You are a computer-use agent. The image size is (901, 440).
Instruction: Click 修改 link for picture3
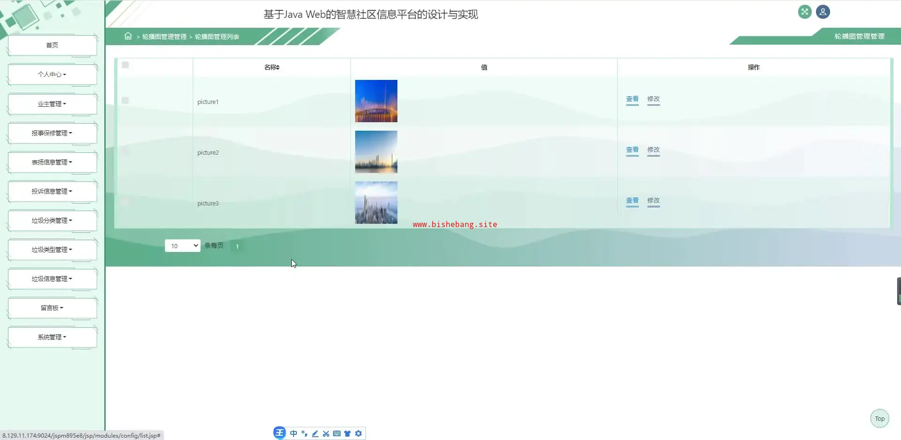[x=653, y=201]
